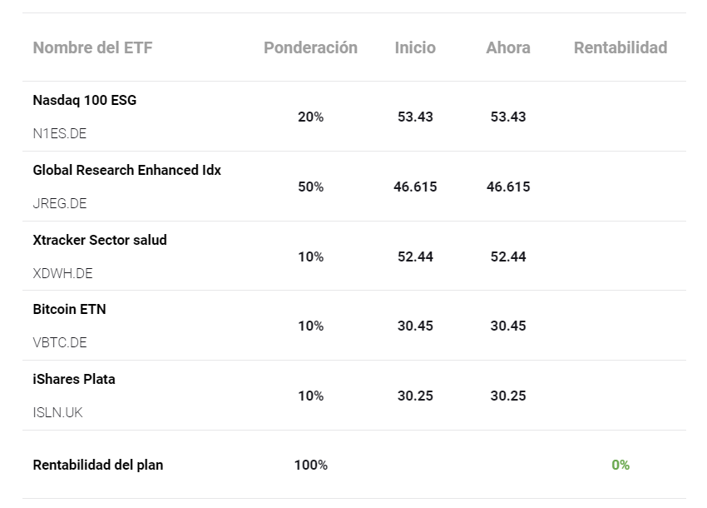Screen dimensions: 707x508
Task: Click the 100% total weighting value
Action: [310, 465]
